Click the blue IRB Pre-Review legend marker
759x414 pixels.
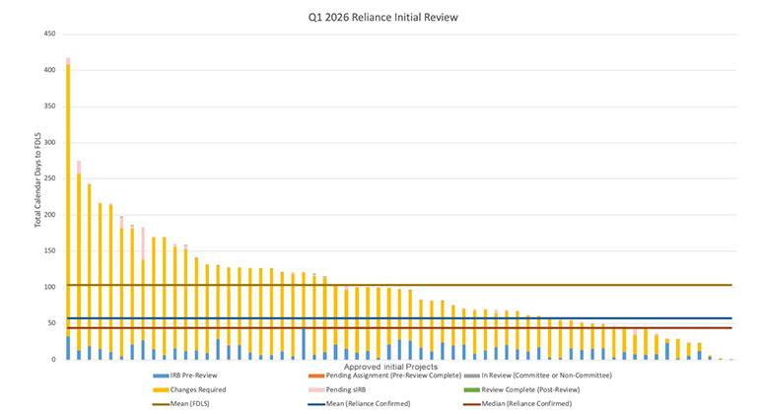(x=158, y=376)
